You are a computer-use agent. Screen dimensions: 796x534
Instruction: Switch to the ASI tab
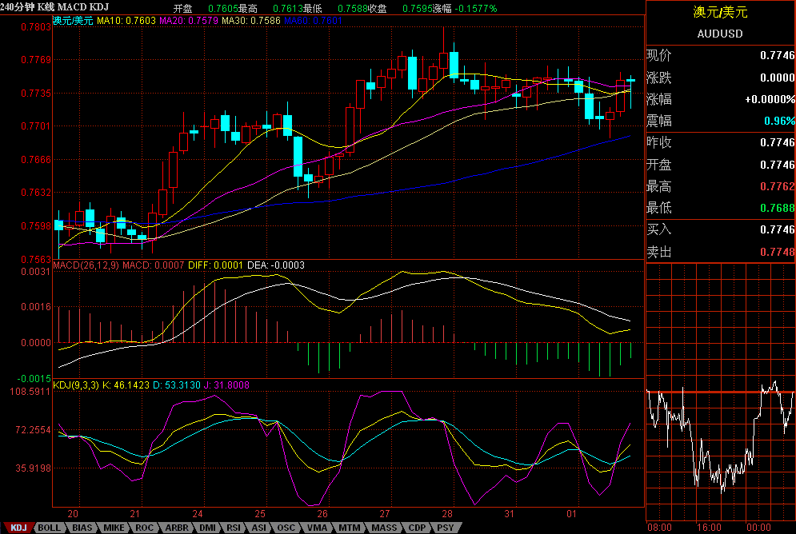click(258, 528)
